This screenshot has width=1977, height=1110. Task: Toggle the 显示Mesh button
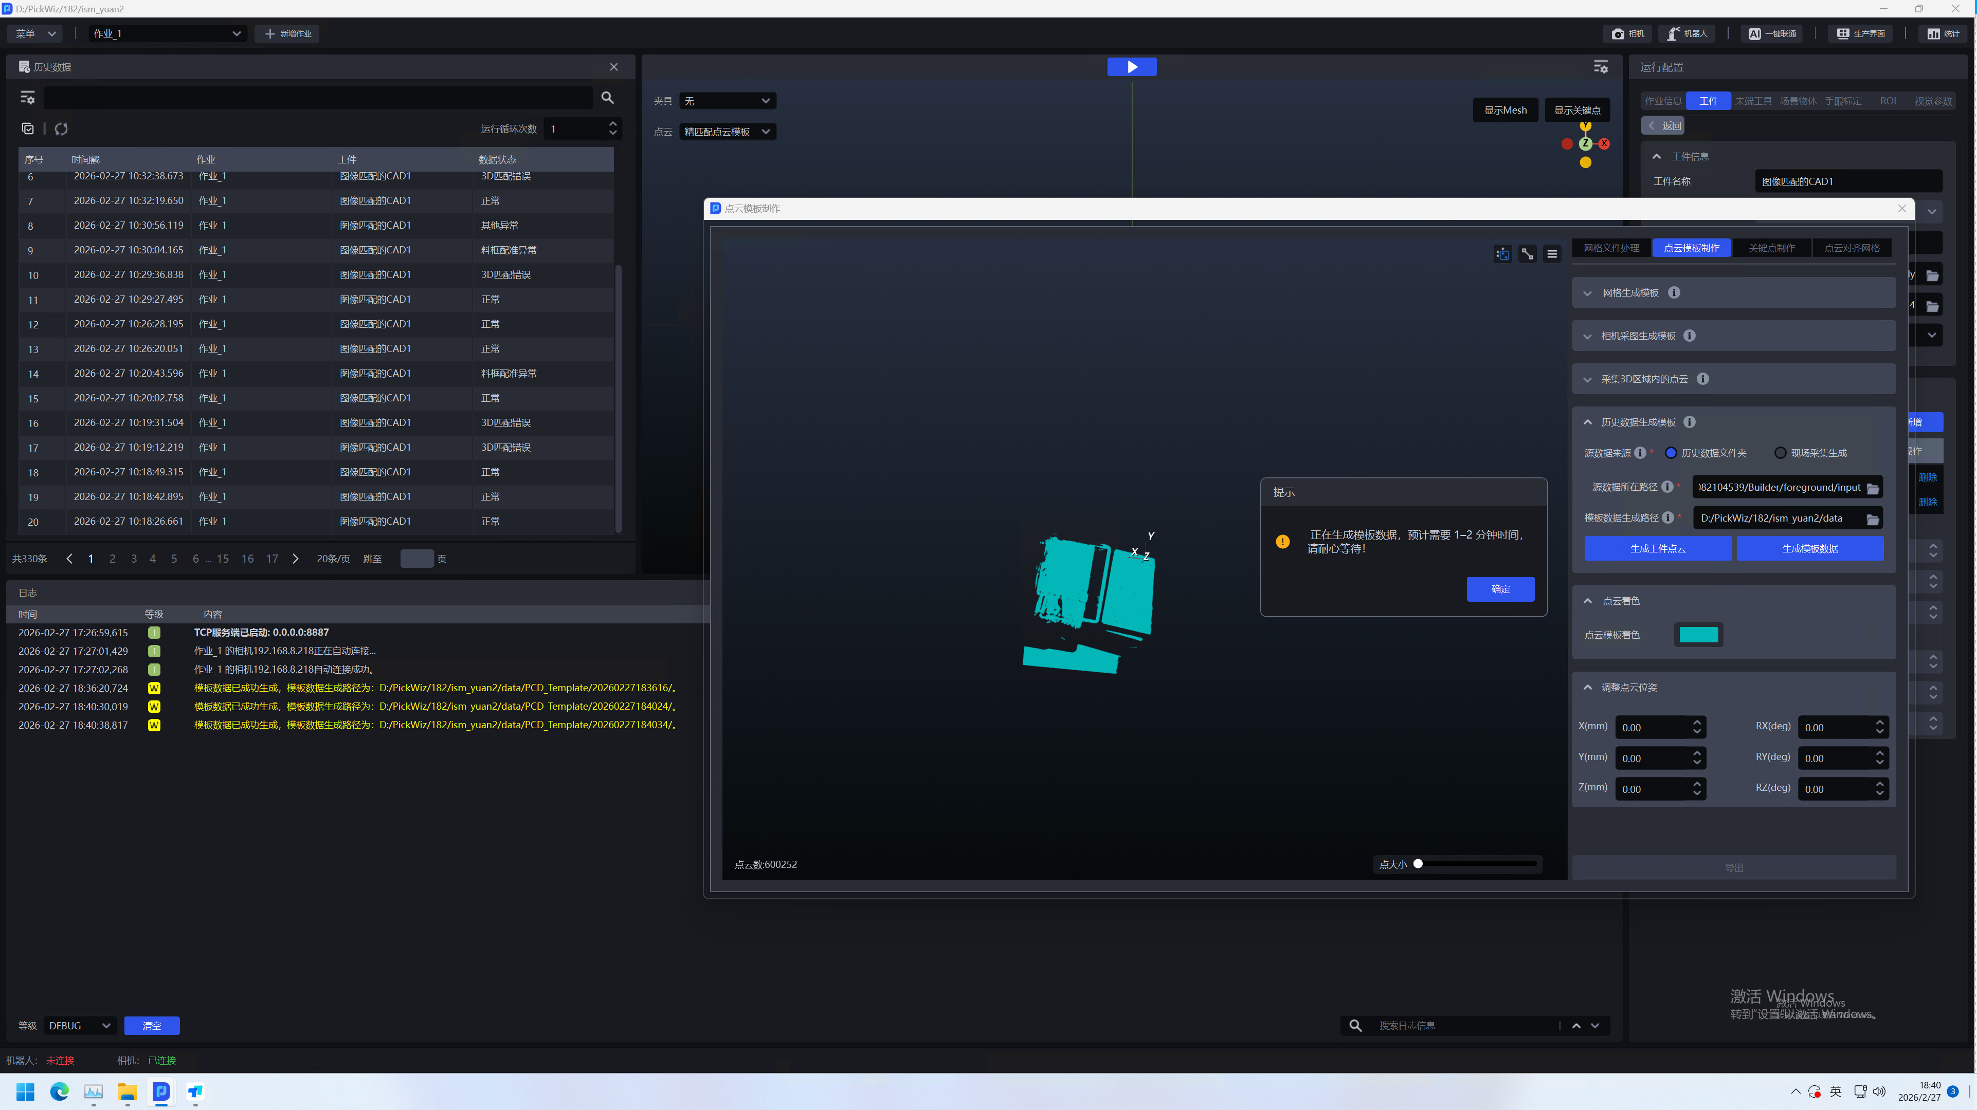pos(1505,109)
